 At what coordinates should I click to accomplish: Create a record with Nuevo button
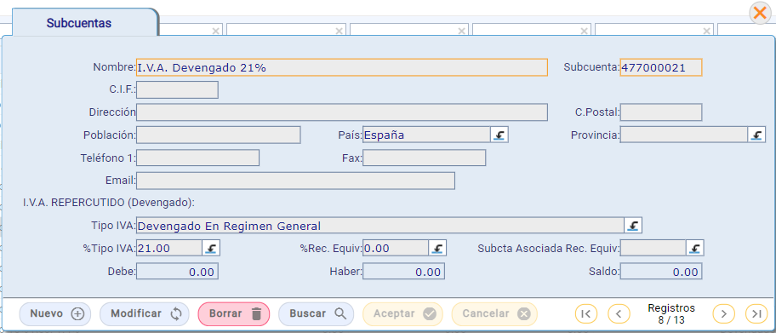[55, 313]
